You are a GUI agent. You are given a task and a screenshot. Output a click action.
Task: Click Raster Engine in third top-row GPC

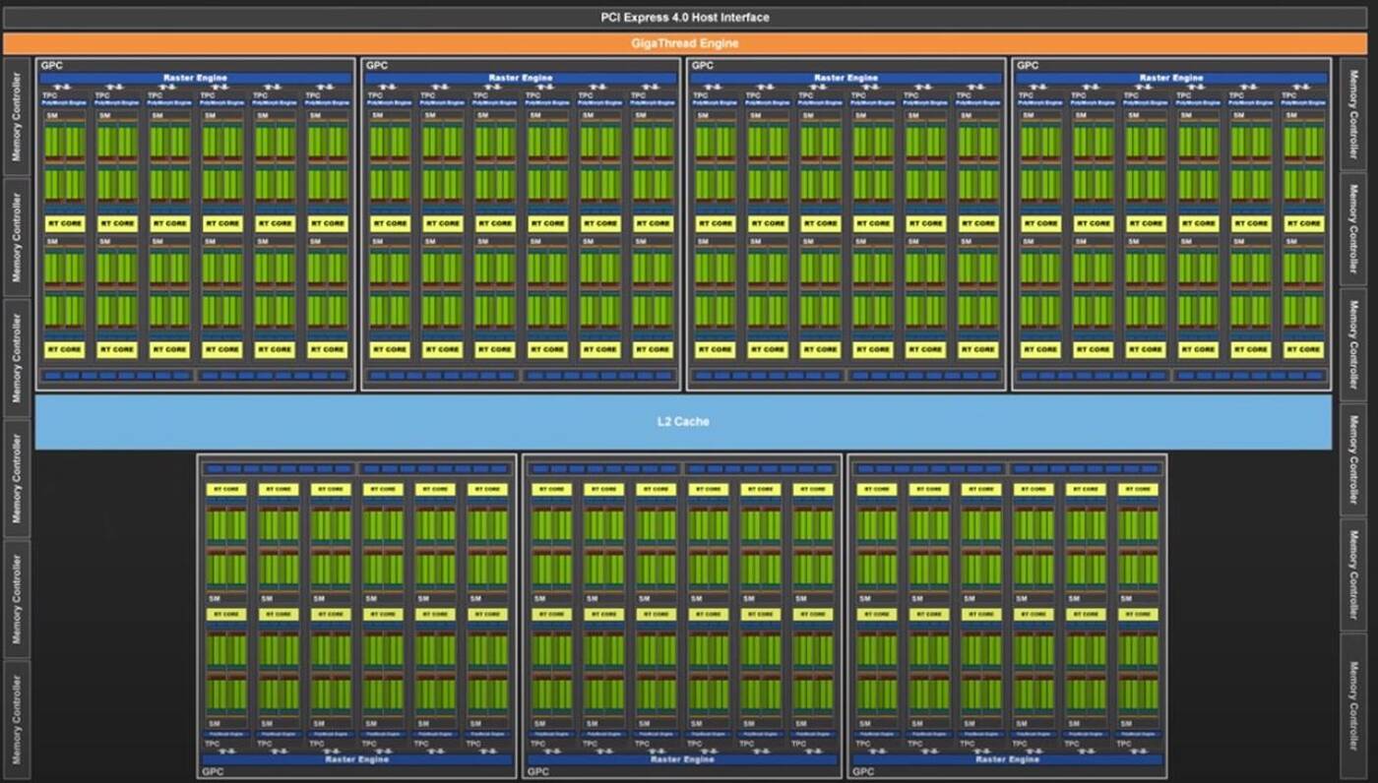click(x=846, y=78)
